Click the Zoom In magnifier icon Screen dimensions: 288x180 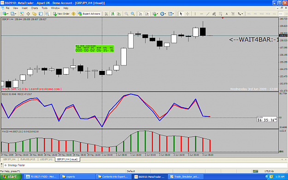pos(126,14)
